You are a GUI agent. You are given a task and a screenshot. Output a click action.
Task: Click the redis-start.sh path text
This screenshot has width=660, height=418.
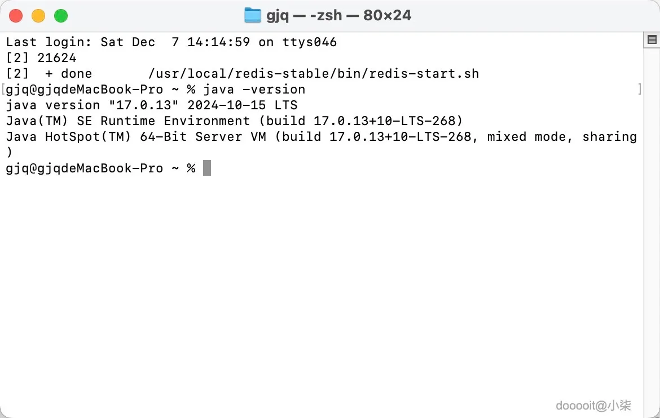[313, 73]
